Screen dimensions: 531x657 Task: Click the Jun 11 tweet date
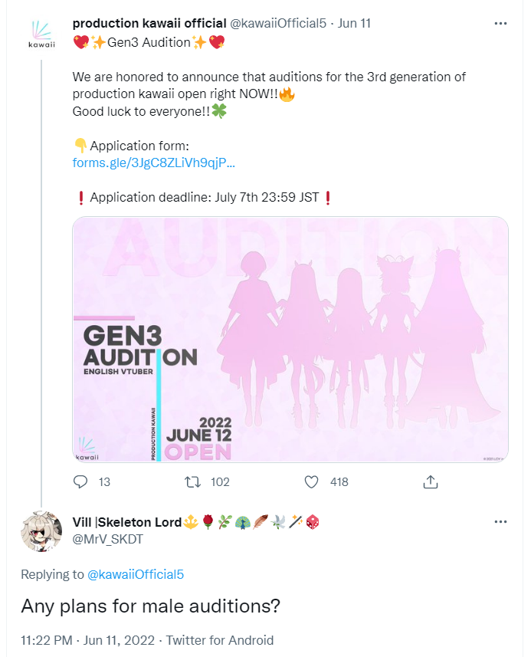click(354, 23)
